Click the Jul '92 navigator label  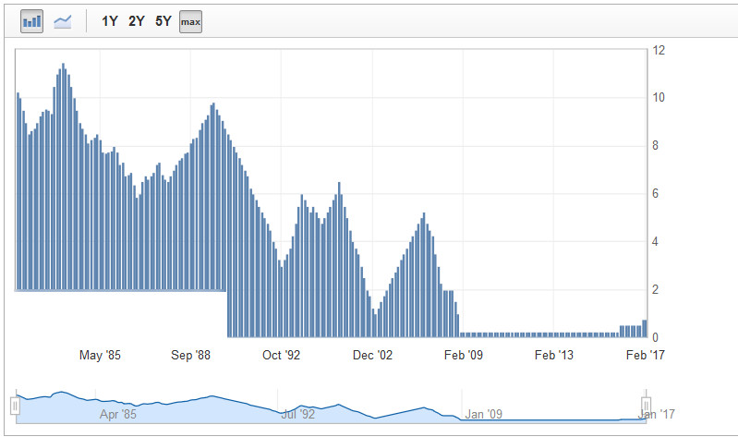tap(297, 414)
